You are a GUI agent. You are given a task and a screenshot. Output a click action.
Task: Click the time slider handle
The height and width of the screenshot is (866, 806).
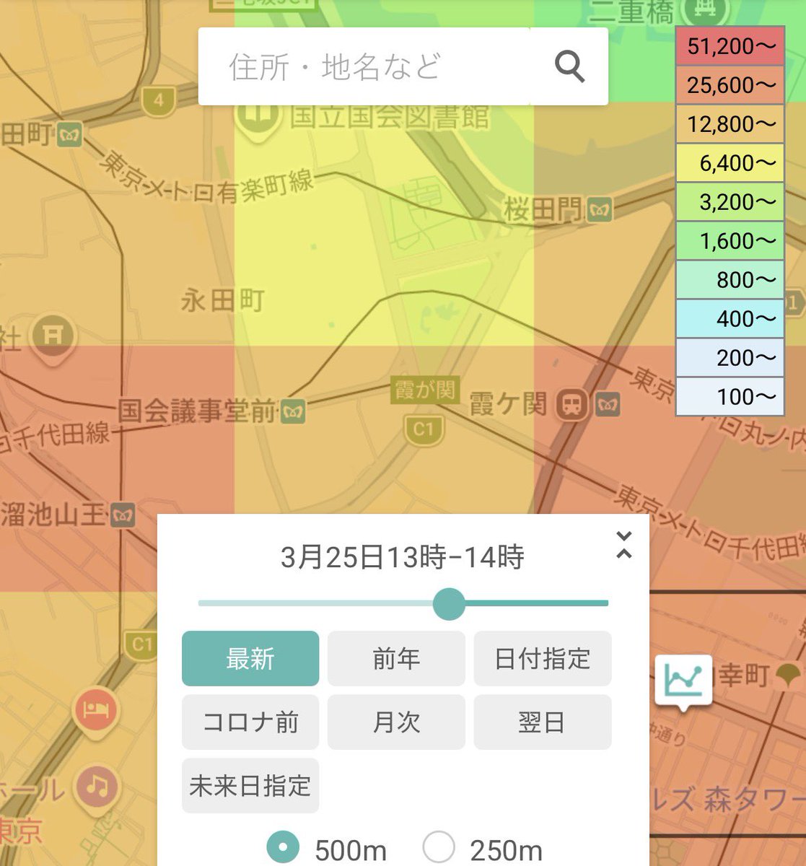point(450,603)
